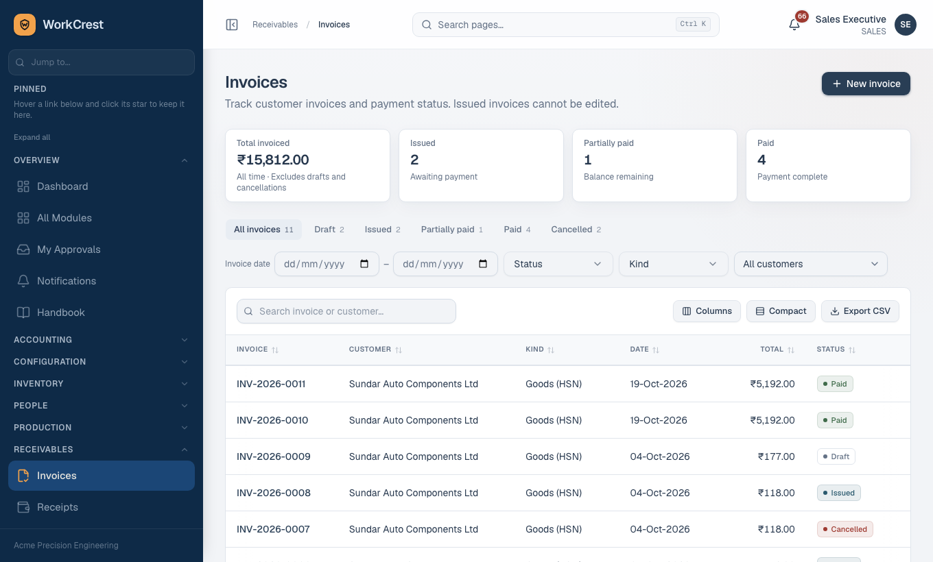Open the Handbook in sidebar

click(102, 313)
